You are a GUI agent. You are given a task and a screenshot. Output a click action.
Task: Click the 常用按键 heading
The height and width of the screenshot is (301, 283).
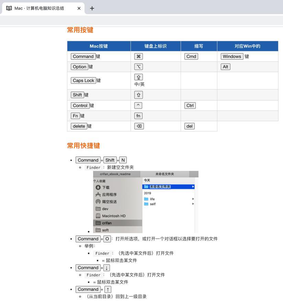80,30
